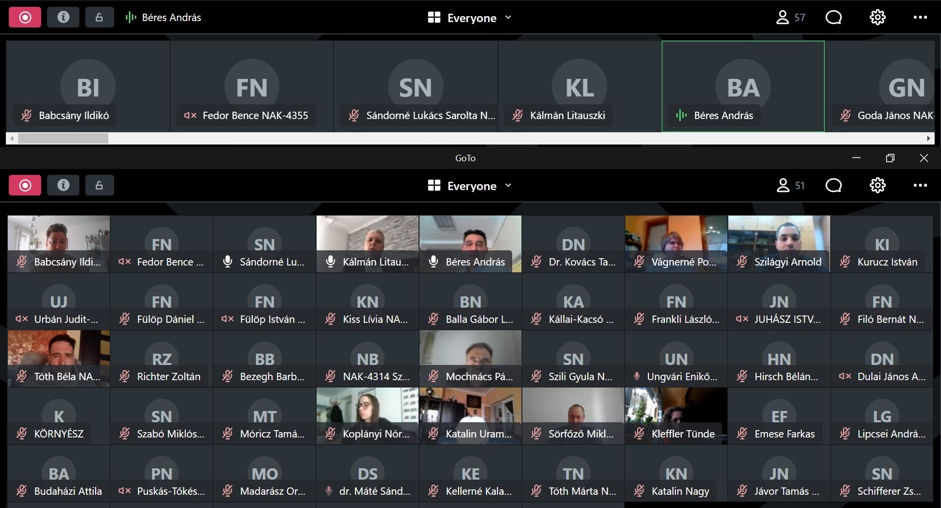The width and height of the screenshot is (941, 508).
Task: Open the participants list showing 57
Action: (790, 18)
